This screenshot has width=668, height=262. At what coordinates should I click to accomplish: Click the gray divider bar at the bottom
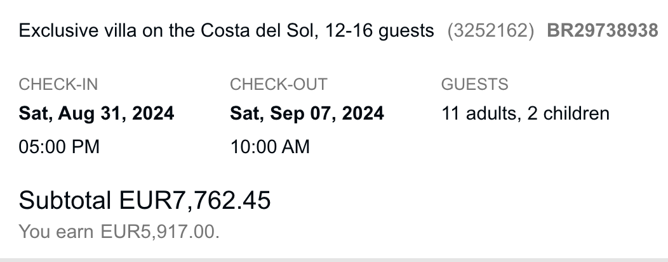coord(334,259)
